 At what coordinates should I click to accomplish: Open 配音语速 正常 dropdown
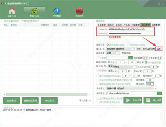[113, 53]
